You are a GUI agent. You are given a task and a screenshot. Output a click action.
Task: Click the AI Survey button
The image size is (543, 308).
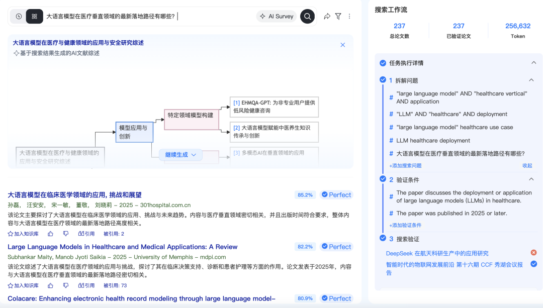click(x=276, y=16)
